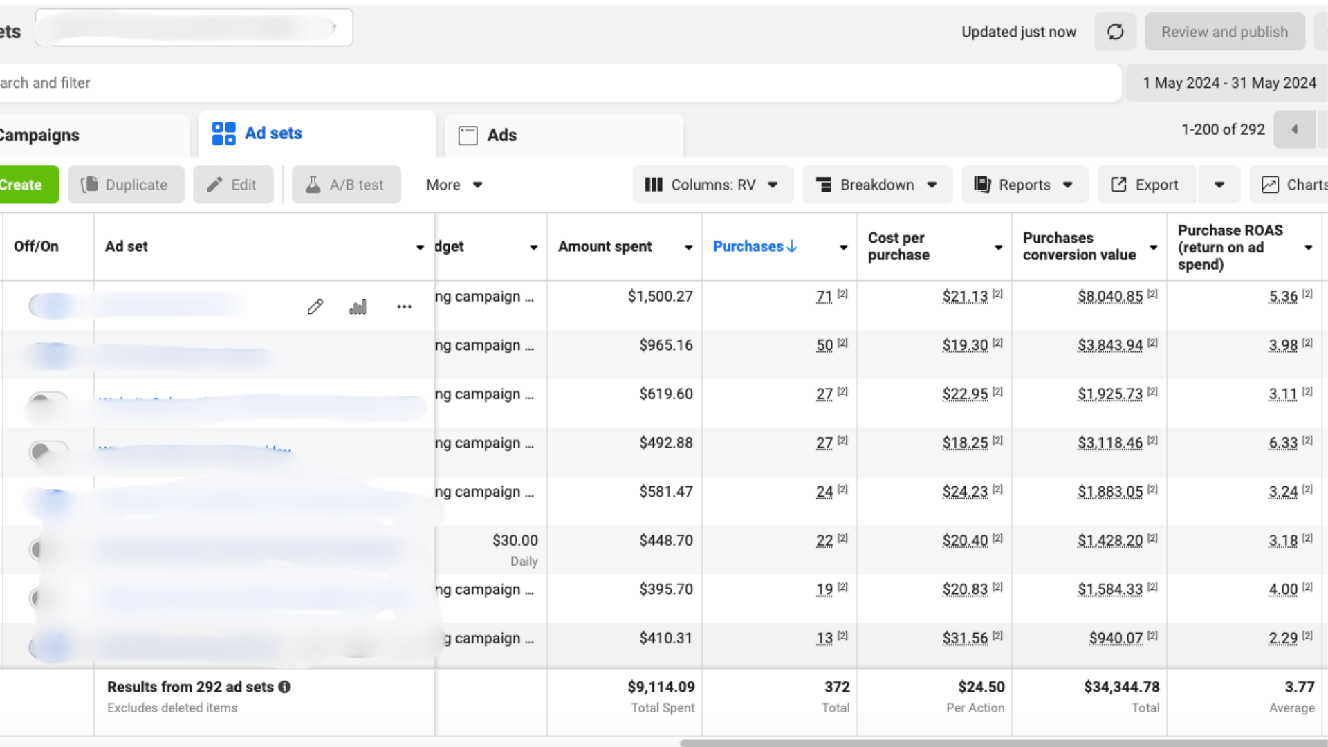Toggle the third row ad set switch
The image size is (1328, 747).
(x=48, y=401)
